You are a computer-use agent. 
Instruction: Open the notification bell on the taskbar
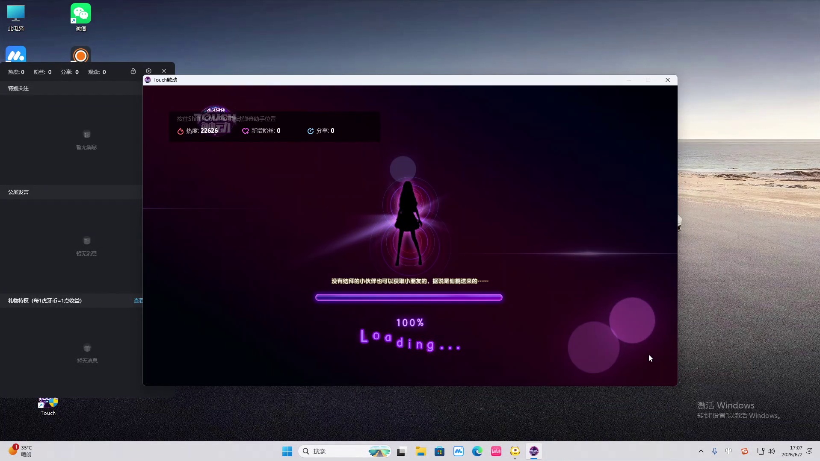click(809, 451)
